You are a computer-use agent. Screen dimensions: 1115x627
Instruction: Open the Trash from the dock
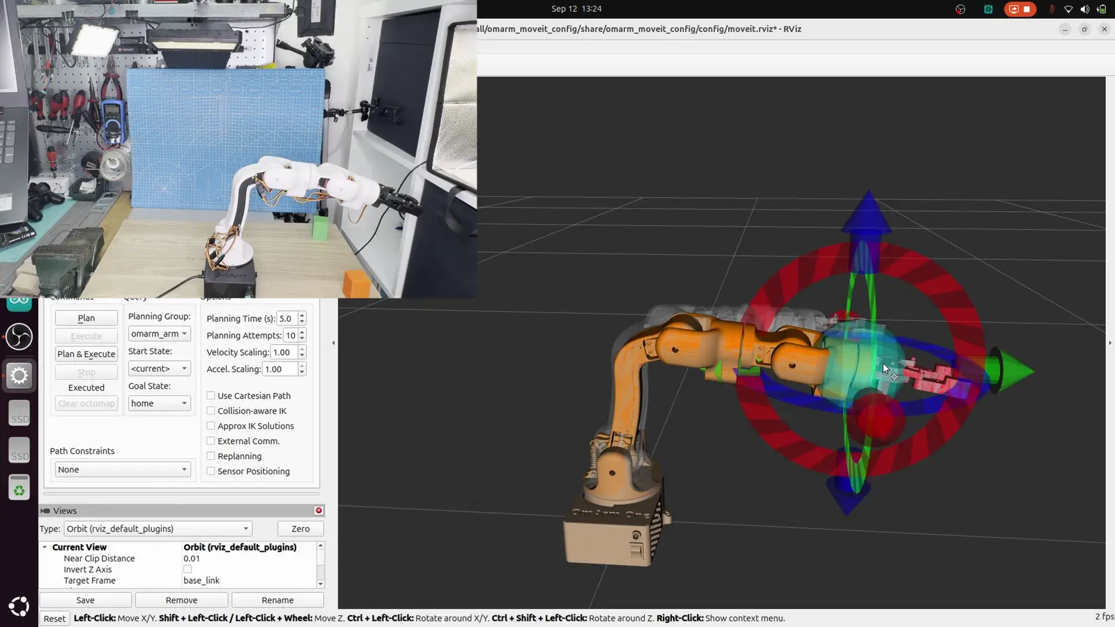[20, 488]
